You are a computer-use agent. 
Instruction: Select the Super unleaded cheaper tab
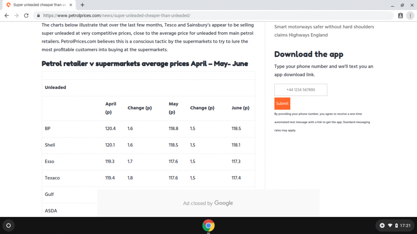(39, 5)
